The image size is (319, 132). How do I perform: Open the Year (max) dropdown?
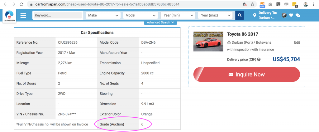(215, 15)
